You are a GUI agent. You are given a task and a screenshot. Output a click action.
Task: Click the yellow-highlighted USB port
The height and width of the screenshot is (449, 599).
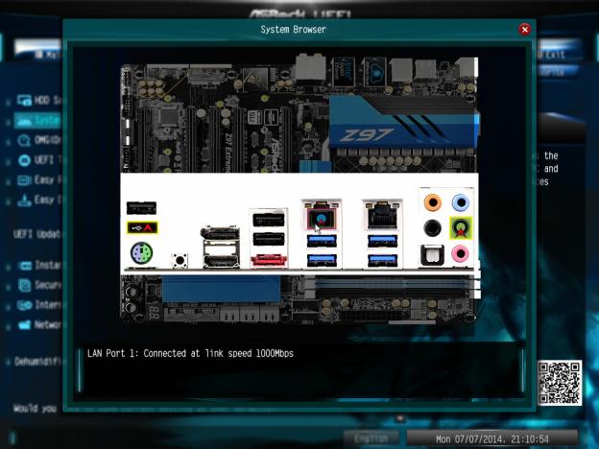coord(142,228)
